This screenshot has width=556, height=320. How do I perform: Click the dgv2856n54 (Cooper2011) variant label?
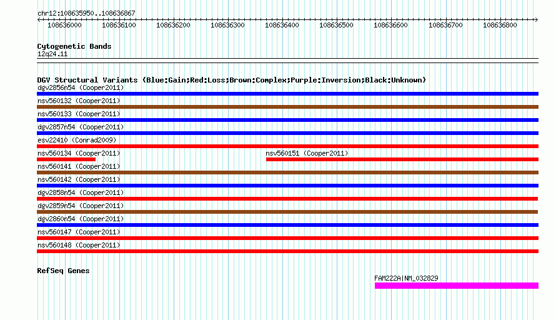tap(81, 87)
